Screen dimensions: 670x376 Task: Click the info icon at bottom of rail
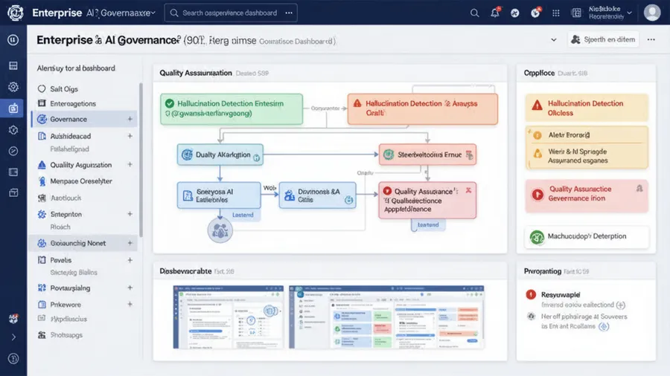pos(13,358)
